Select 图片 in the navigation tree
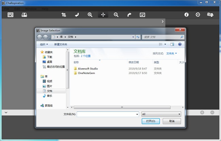Viewport: 221px width, 141px height. 49,86
